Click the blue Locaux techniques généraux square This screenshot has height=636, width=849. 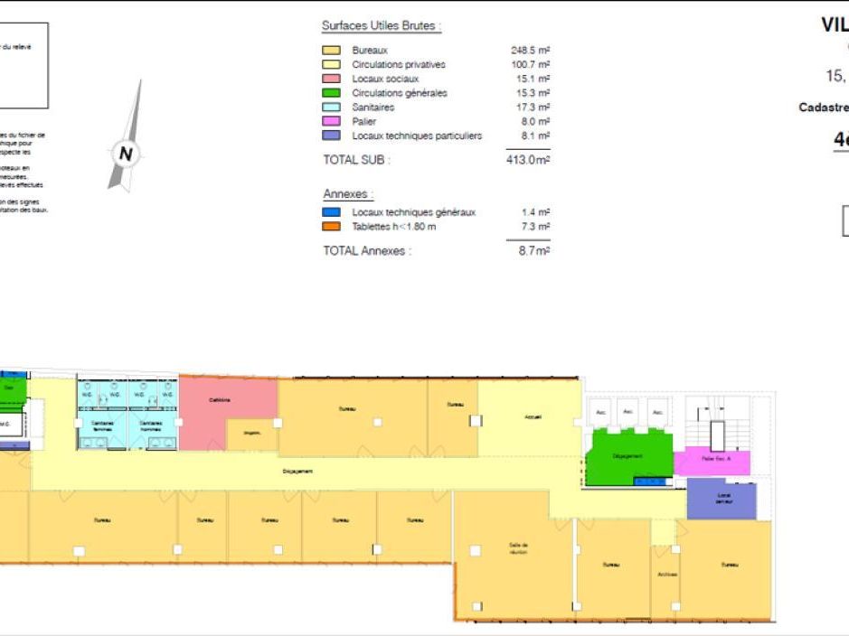330,212
